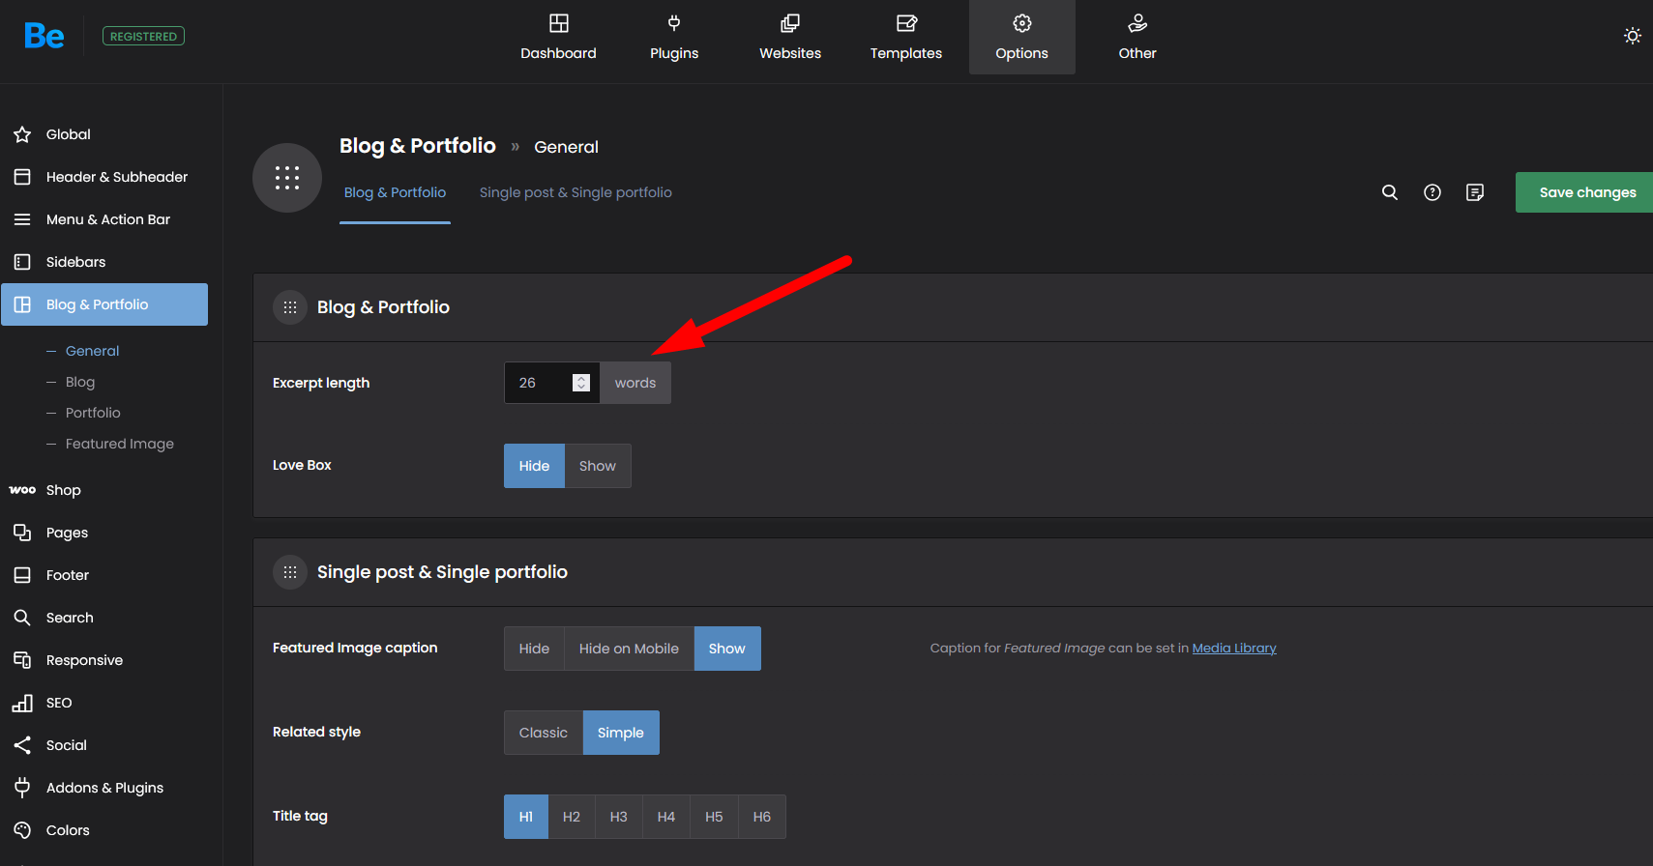
Task: Click the excerpt length stepper arrows
Action: (580, 383)
